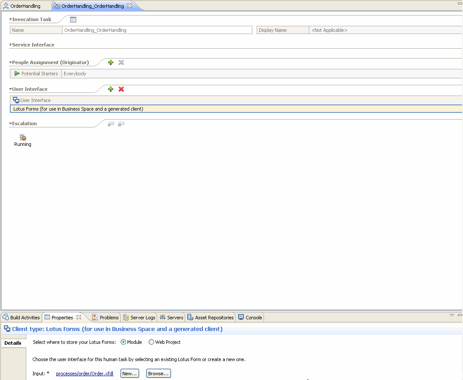
Task: Open the Server Logs tab
Action: (x=139, y=318)
